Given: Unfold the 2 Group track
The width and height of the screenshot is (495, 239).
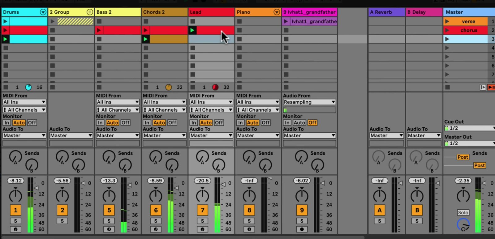Looking at the screenshot, I should click(x=90, y=12).
